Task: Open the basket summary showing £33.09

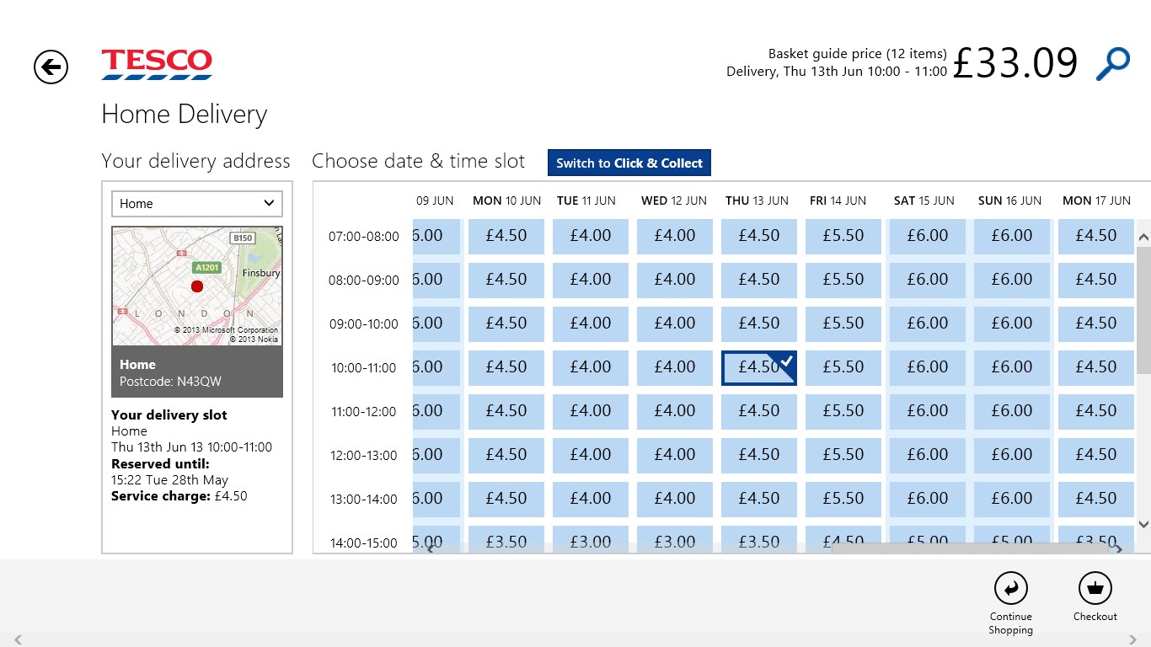Action: (1015, 62)
